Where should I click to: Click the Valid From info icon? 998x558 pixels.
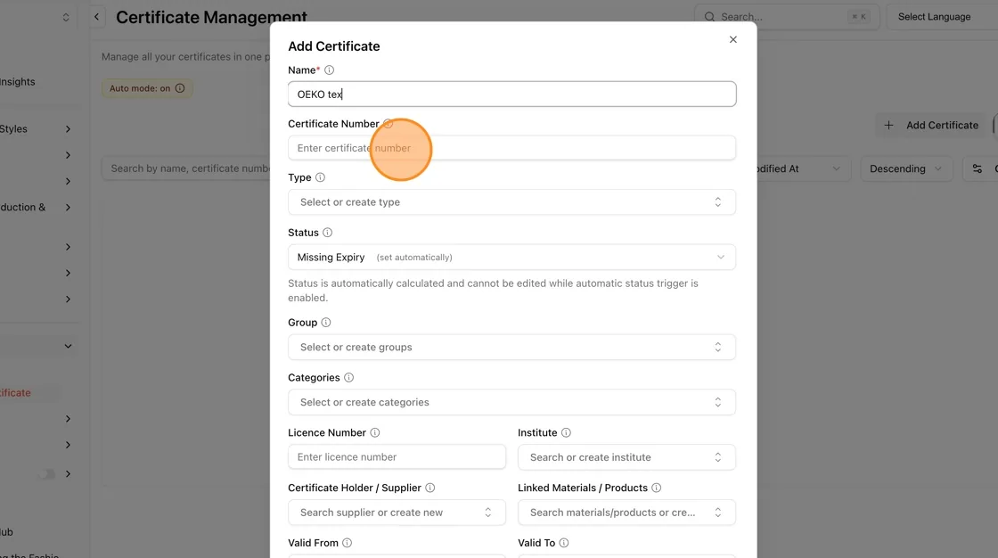click(347, 543)
